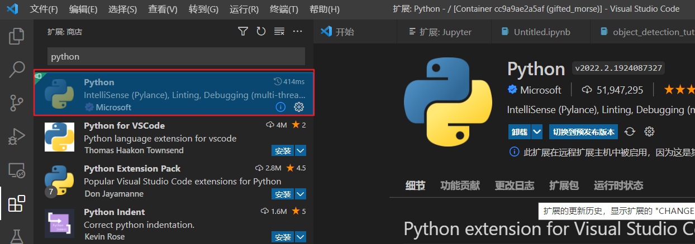
Task: Click info icon on Python extension row
Action: (x=281, y=106)
